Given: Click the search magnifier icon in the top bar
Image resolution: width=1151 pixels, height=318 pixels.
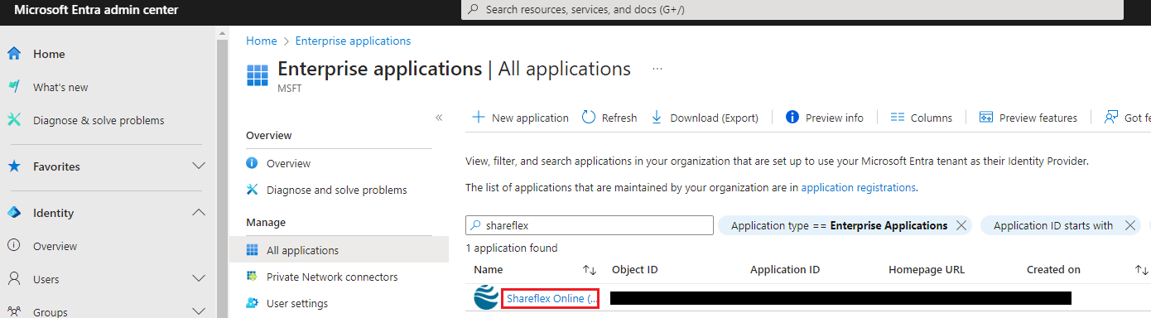Looking at the screenshot, I should 473,10.
